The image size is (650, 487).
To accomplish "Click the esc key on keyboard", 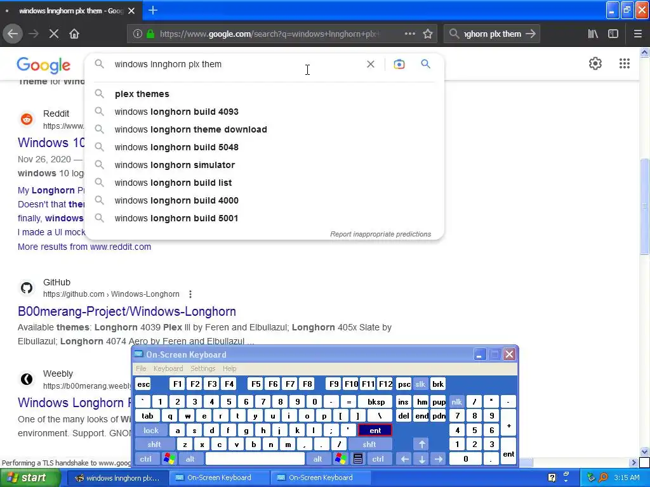I will pyautogui.click(x=143, y=384).
